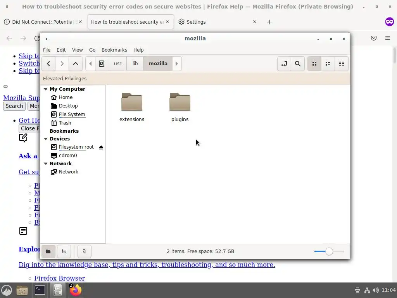Screen dimensions: 397x298
Task: Collapse Network section
Action: (46, 163)
